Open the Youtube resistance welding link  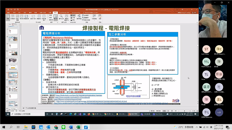pyautogui.click(x=72, y=97)
